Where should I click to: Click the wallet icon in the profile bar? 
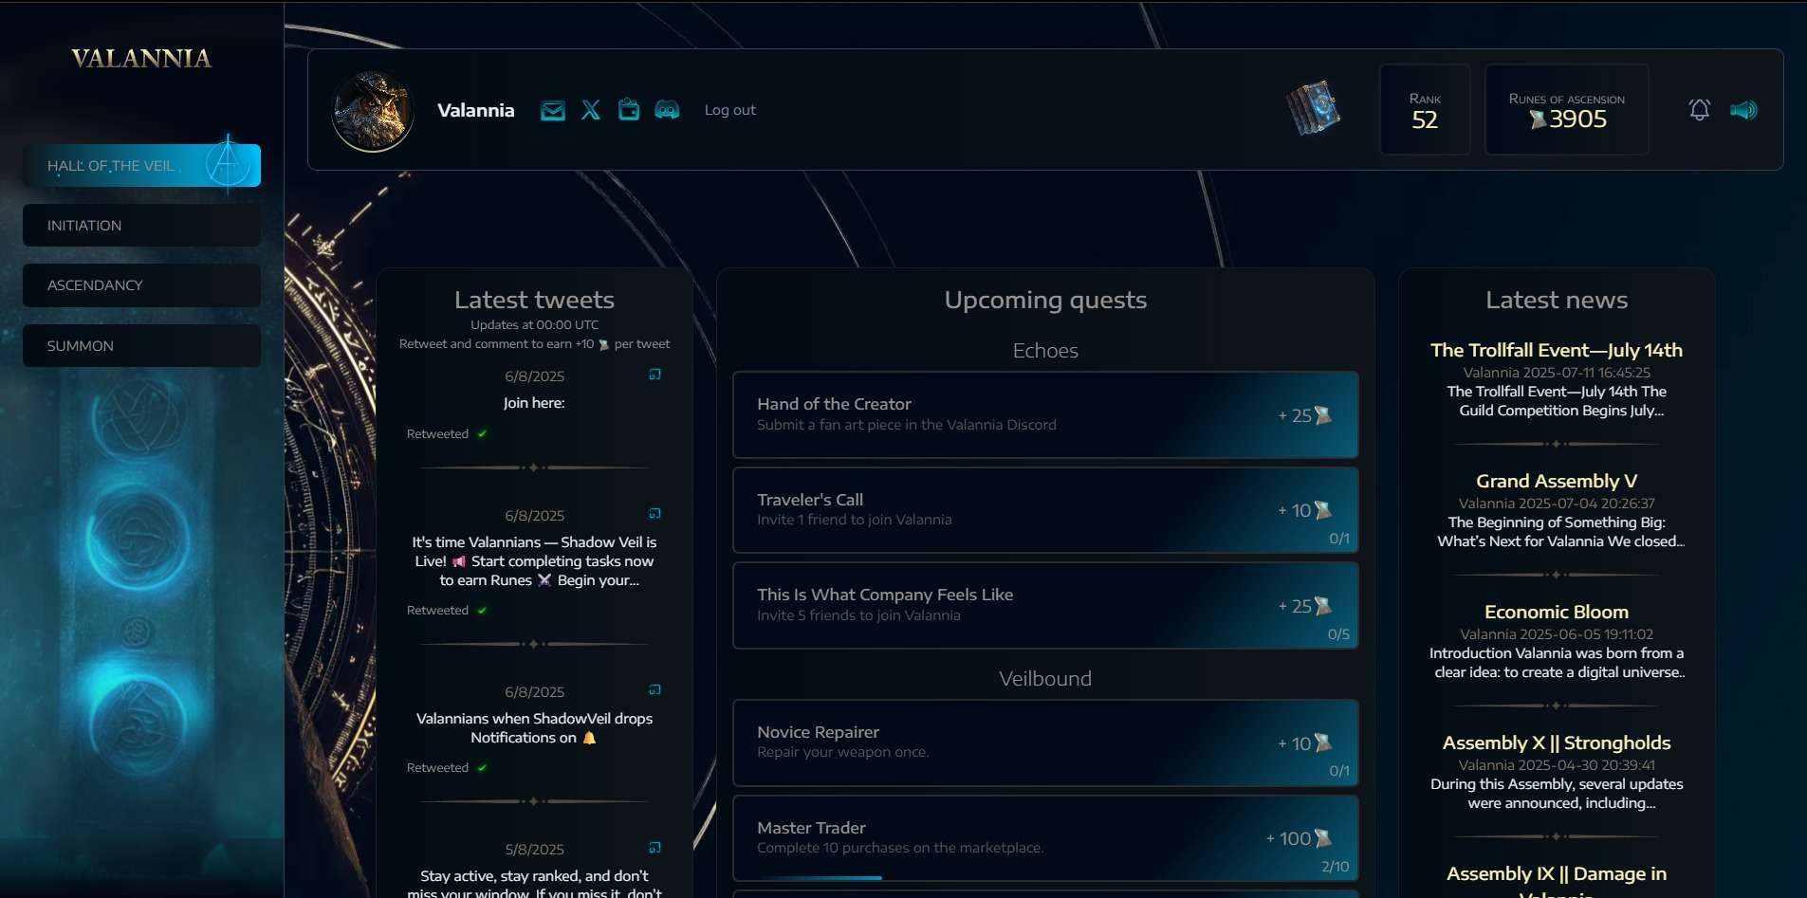629,110
